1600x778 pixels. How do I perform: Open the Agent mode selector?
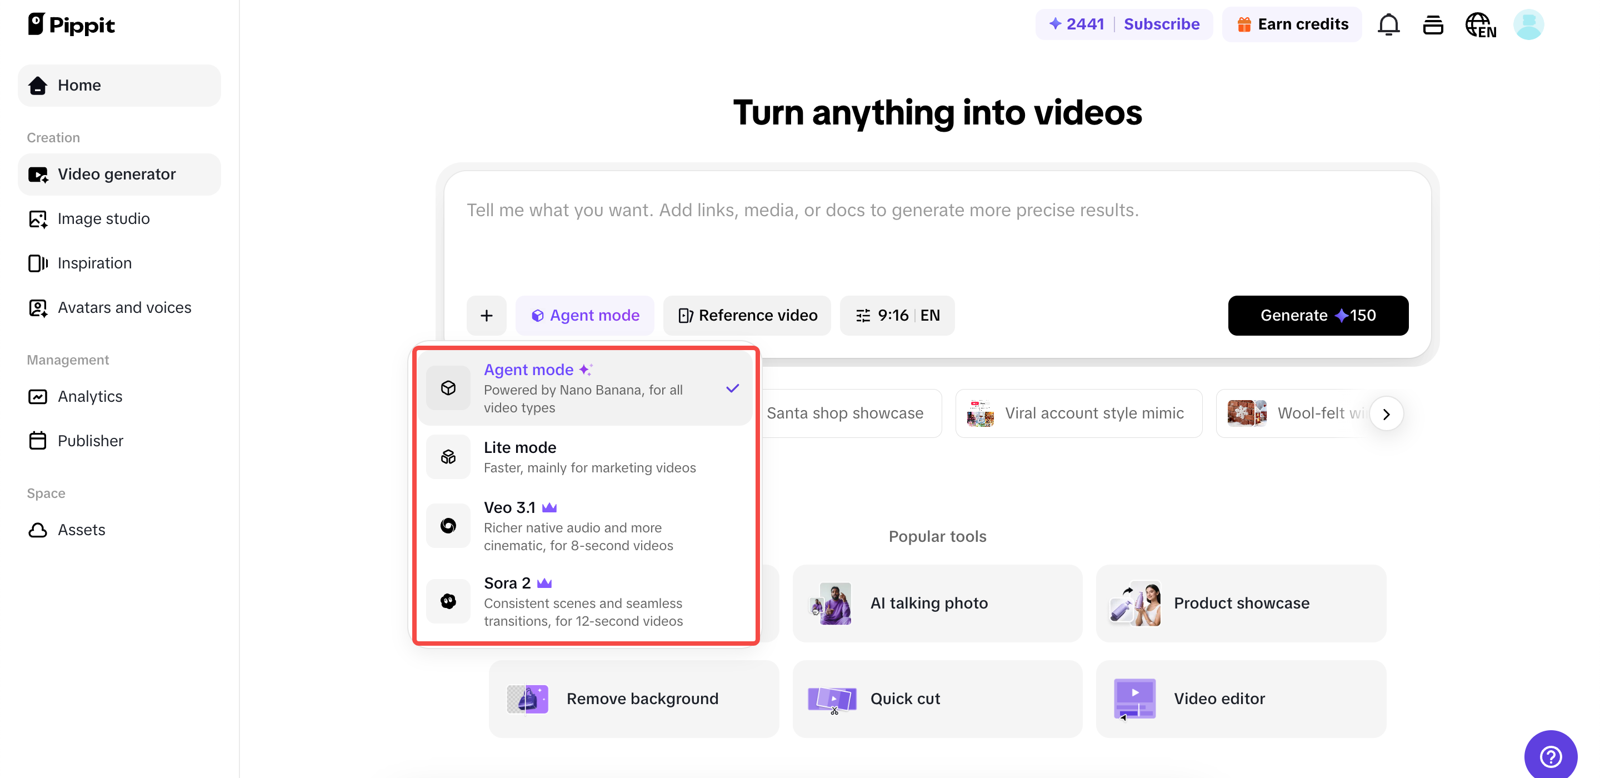click(x=584, y=315)
